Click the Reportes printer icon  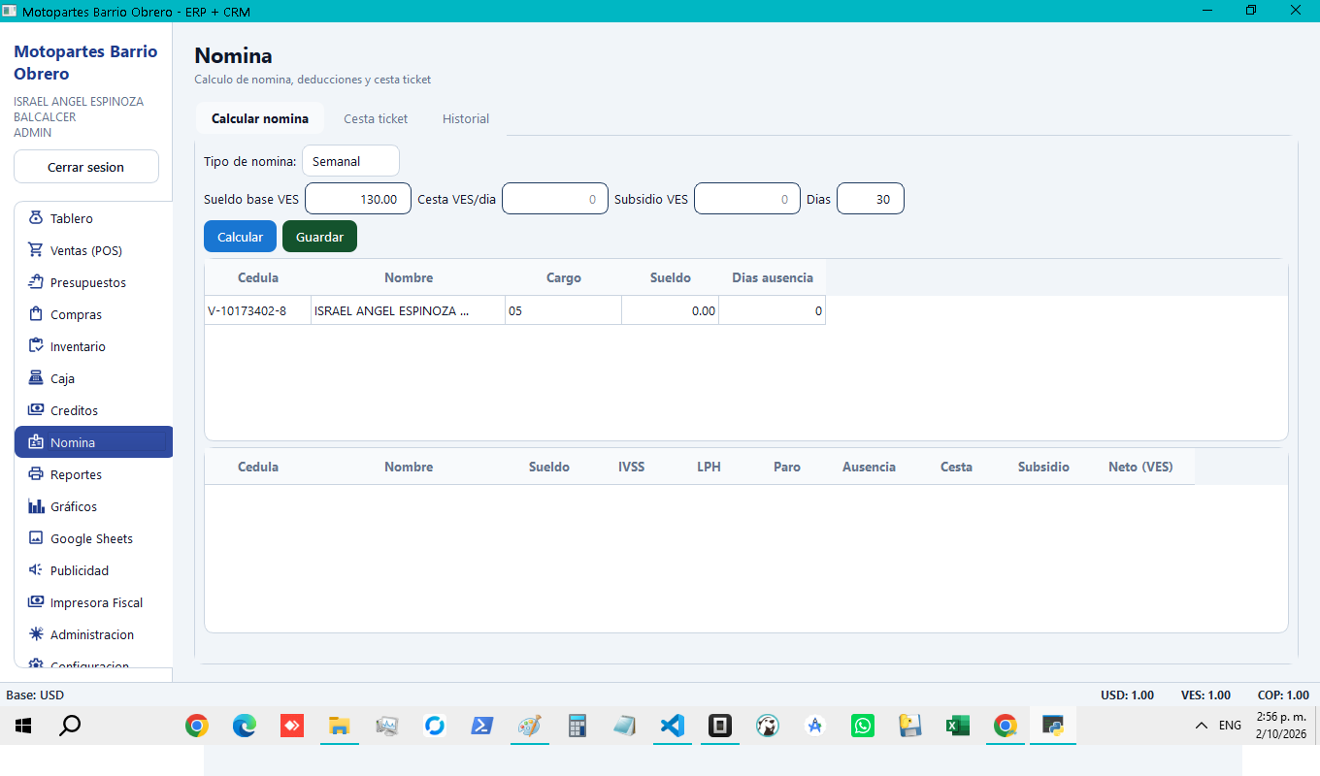pos(36,474)
